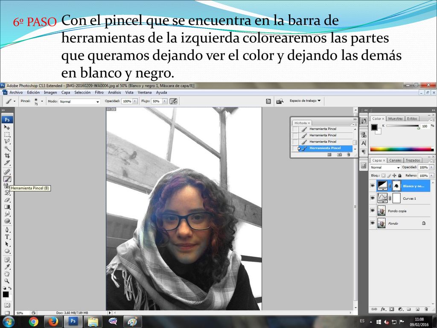Create new snapshot camera icon in Historia
Screen dimensions: 437x328
click(x=339, y=155)
